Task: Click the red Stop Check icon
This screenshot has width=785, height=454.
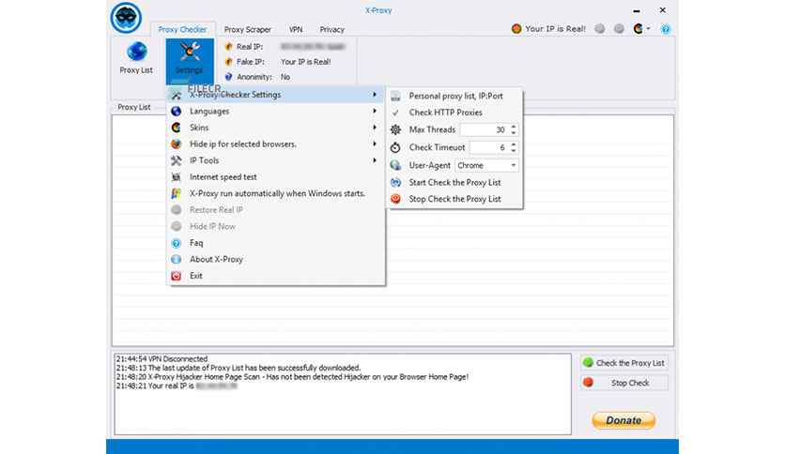Action: [395, 199]
